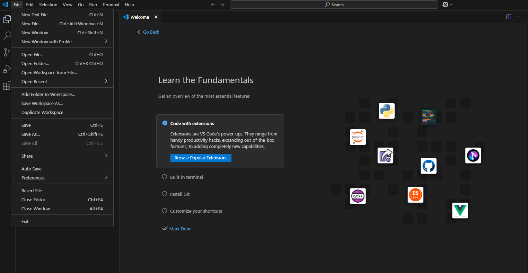528x273 pixels.
Task: Open the Explorer icon in activity bar
Action: coord(7,19)
